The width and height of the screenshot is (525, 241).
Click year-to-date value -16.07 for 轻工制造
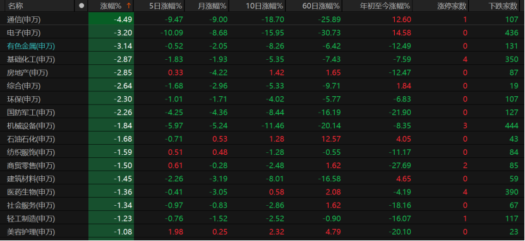[400, 219]
